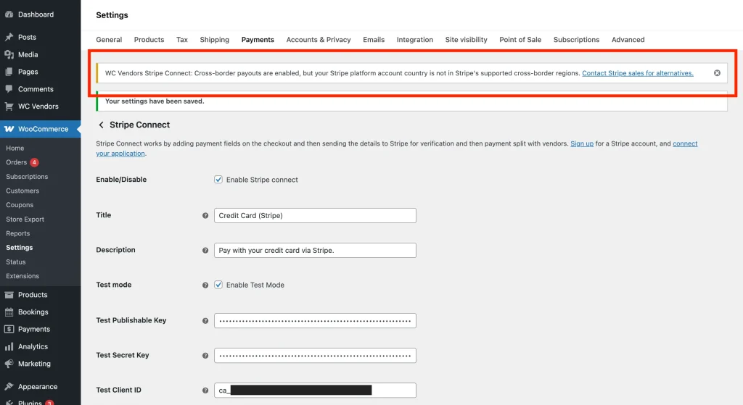Open the Products settings tab

click(149, 40)
